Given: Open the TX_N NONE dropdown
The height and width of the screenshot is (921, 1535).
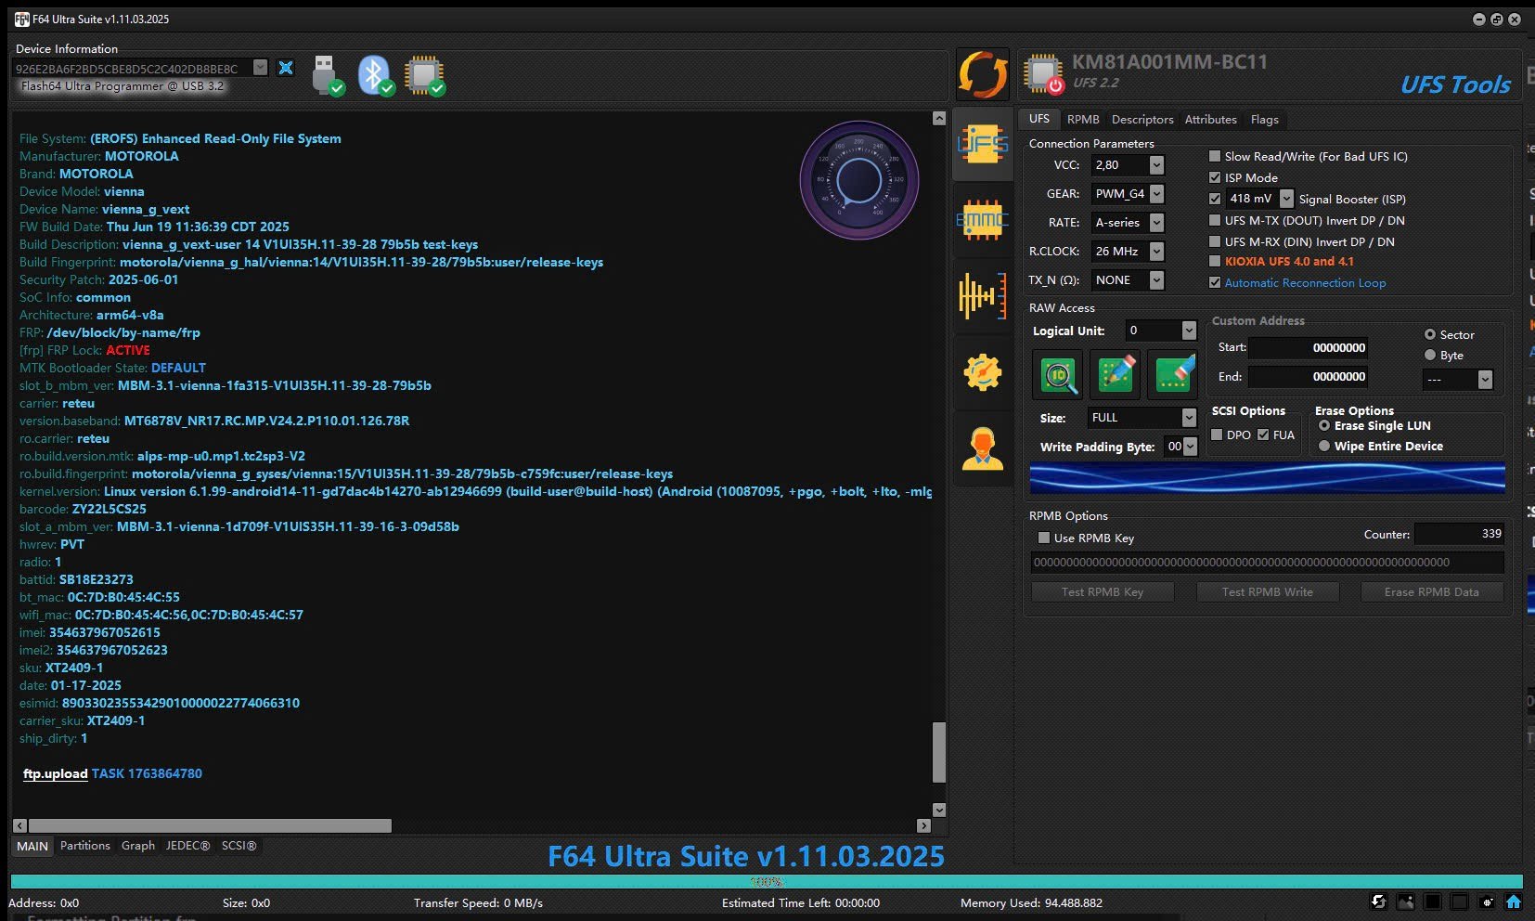Looking at the screenshot, I should click(1156, 280).
